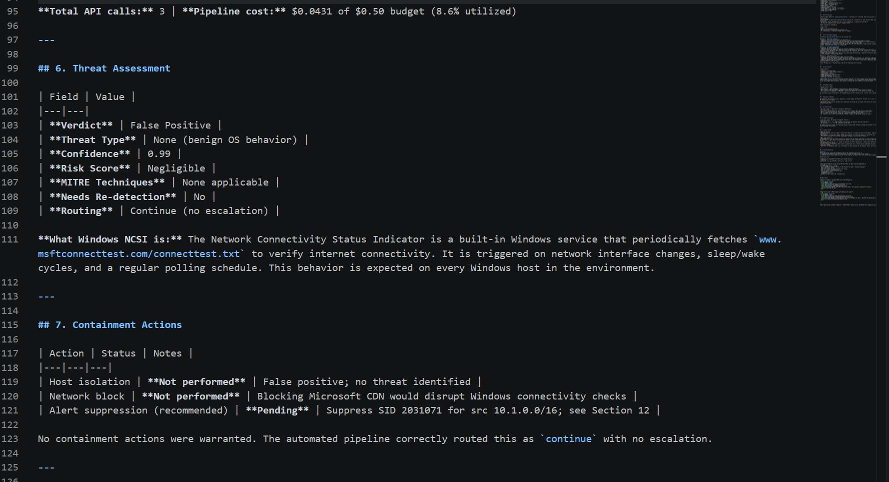Click 'Alert suppression (recommended)' cell
Viewport: 889px width, 482px height.
pos(138,410)
